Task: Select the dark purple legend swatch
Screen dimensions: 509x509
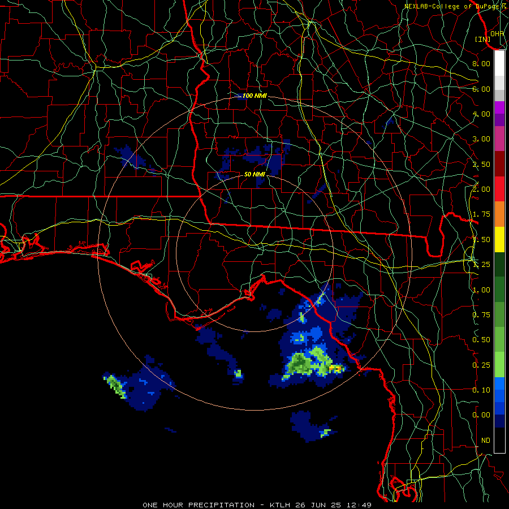Action: [499, 120]
